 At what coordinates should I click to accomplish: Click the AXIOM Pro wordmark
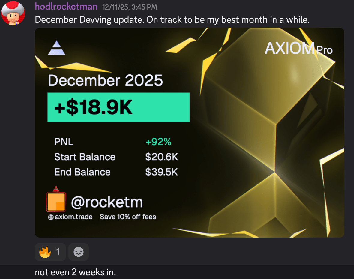298,49
